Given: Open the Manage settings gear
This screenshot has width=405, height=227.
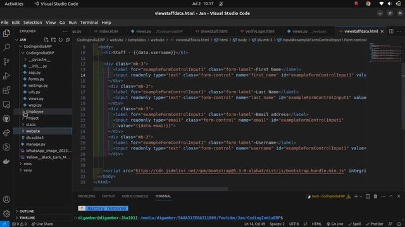Looking at the screenshot, I should tap(6, 213).
